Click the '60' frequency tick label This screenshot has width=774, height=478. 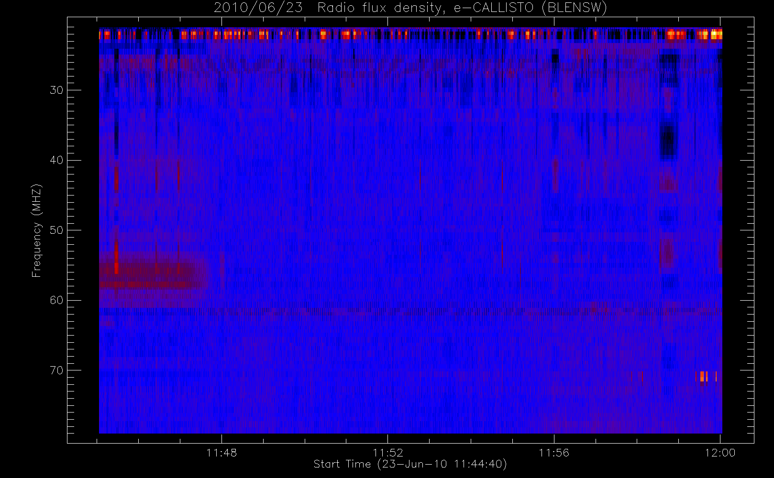(x=56, y=300)
